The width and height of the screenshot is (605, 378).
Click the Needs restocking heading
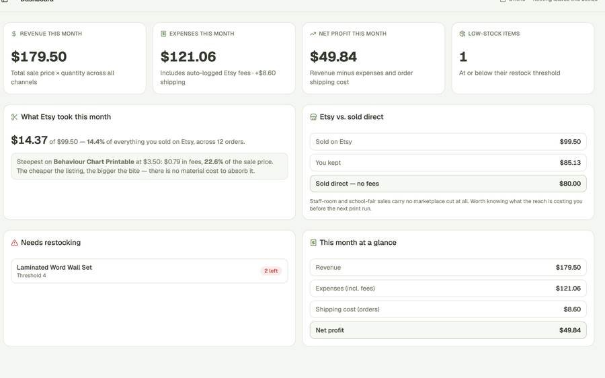point(51,243)
